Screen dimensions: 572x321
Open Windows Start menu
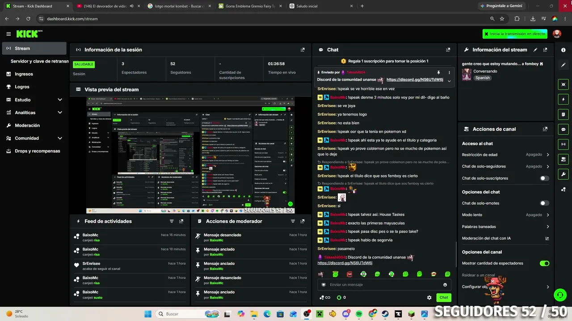coord(148,314)
